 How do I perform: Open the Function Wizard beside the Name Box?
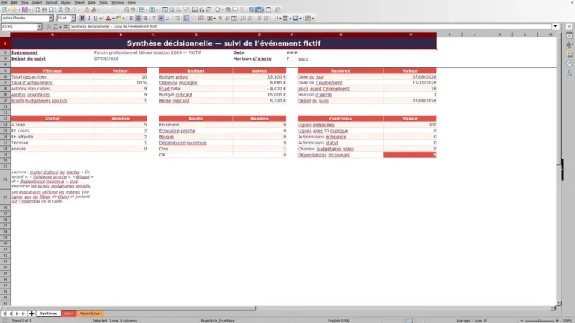point(49,26)
